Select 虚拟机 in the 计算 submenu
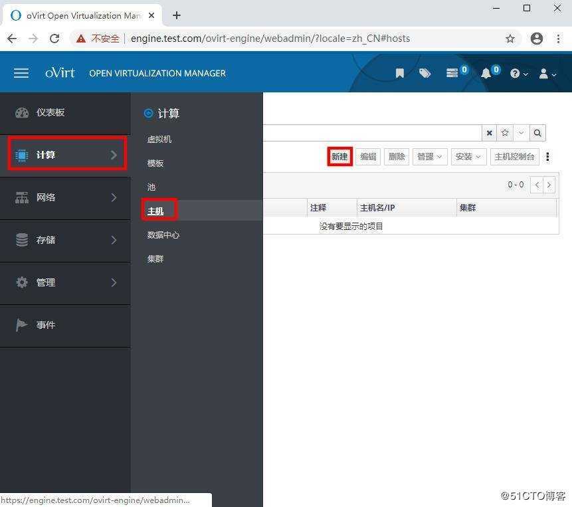Screen dimensions: 572x507 pos(159,139)
